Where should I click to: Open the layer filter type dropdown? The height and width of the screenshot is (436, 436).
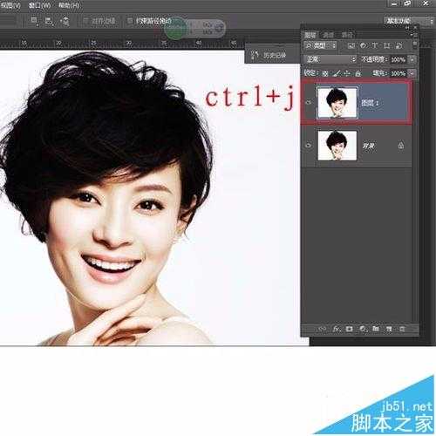pyautogui.click(x=321, y=45)
